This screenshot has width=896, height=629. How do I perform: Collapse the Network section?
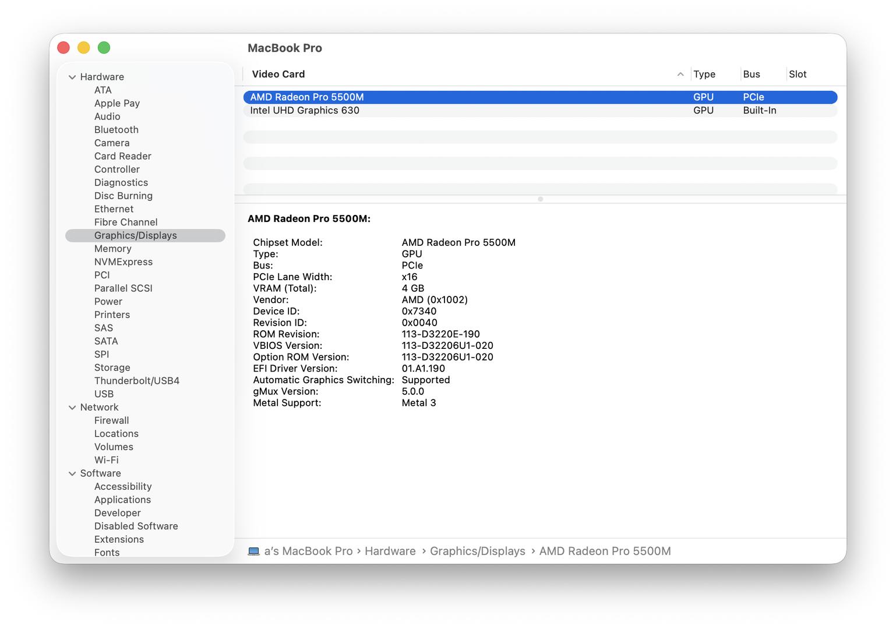72,408
